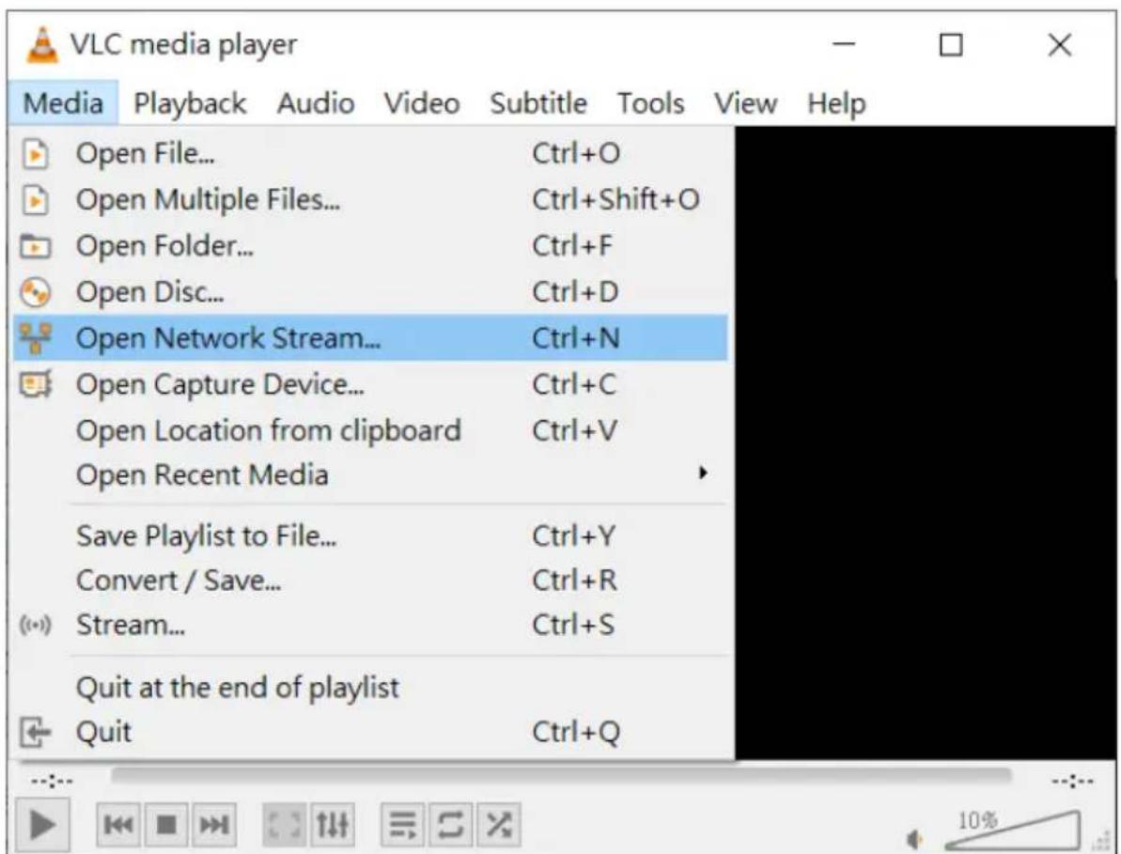Open the Tools menu
1121x854 pixels.
pos(650,103)
